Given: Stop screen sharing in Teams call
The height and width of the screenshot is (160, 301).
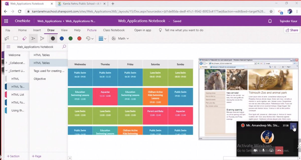Looking at the screenshot, I should pyautogui.click(x=271, y=150).
